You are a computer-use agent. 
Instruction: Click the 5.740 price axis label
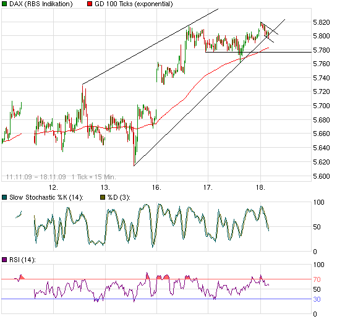tap(322, 78)
